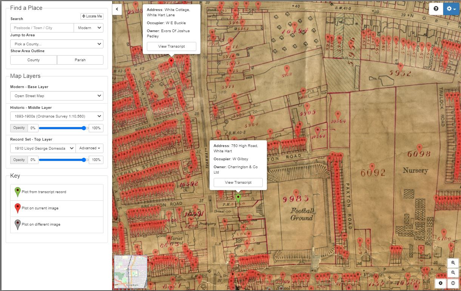The image size is (461, 291).
Task: Show County area outline
Action: [x=34, y=60]
